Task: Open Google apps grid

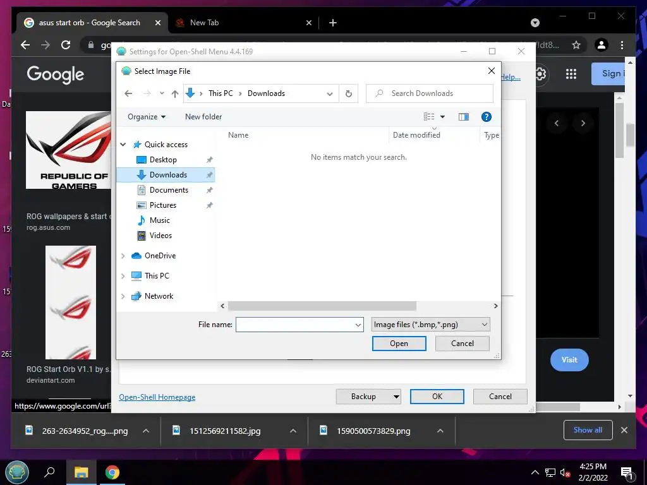Action: click(571, 74)
